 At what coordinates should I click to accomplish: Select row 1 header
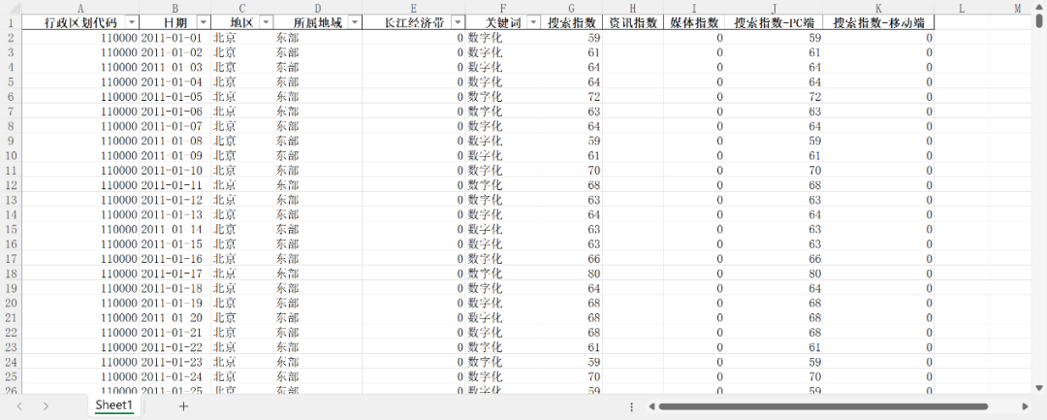pos(11,22)
